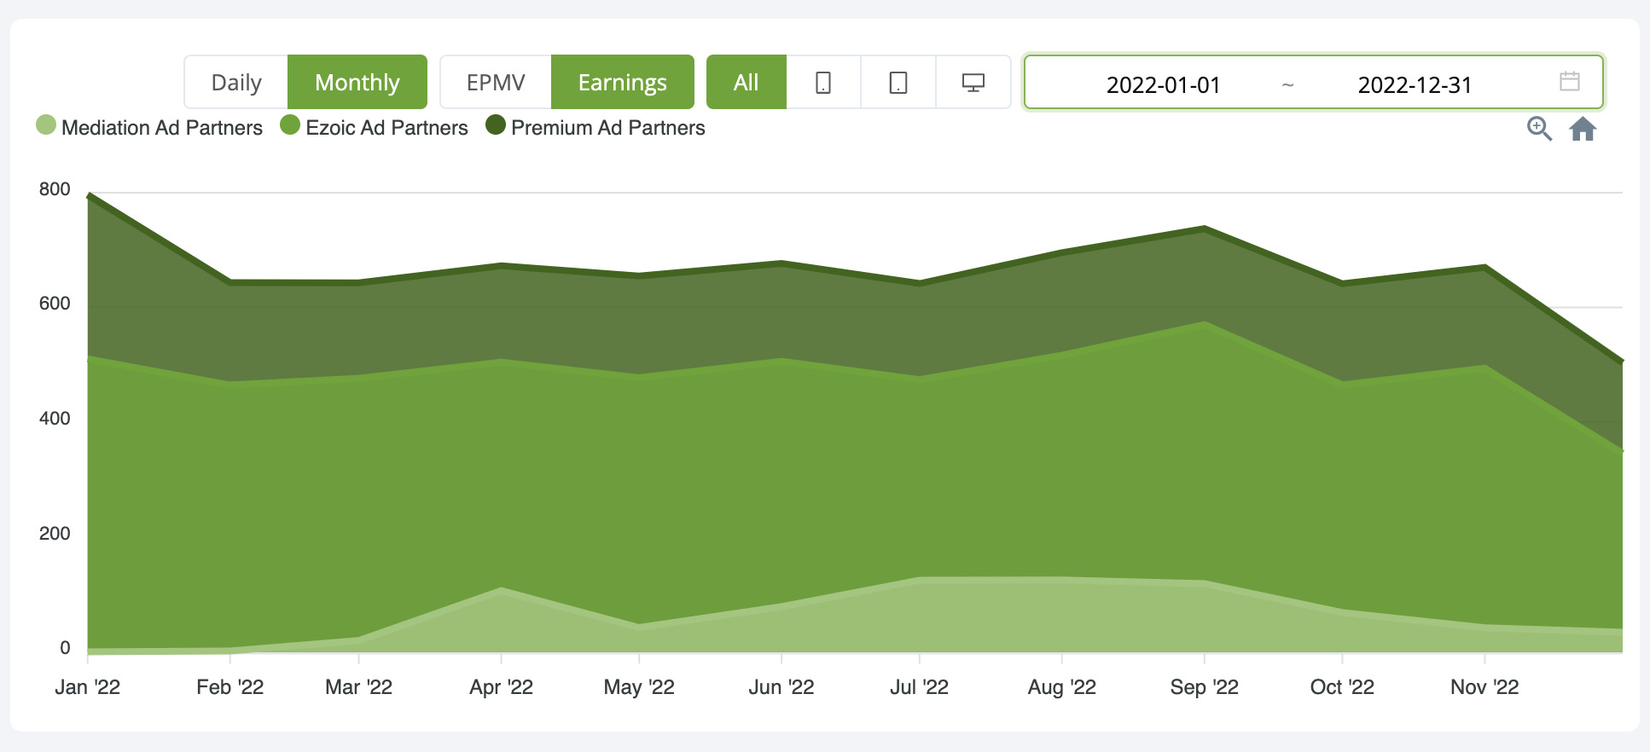Click the Feb '22 axis label
Viewport: 1650px width, 752px height.
(x=230, y=687)
